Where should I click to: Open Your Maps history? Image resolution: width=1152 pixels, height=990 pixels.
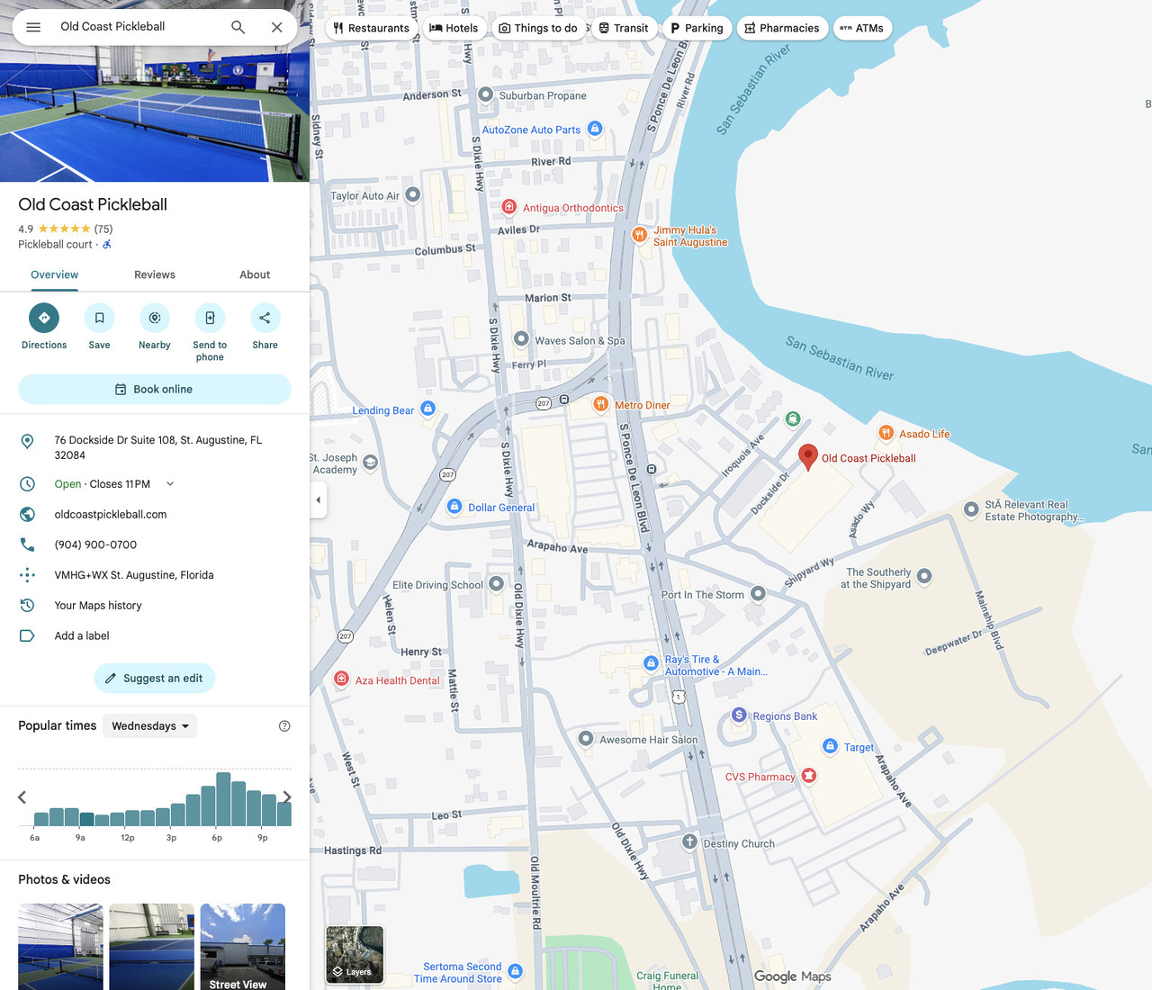point(98,606)
